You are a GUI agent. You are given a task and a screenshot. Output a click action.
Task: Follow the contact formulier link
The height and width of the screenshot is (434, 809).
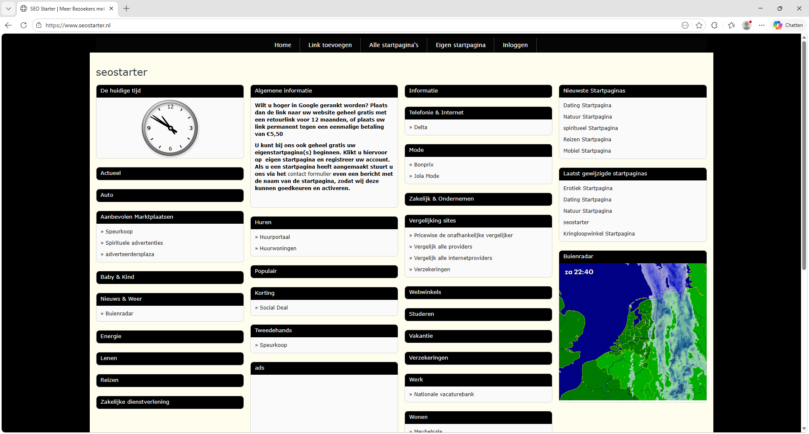coord(309,174)
